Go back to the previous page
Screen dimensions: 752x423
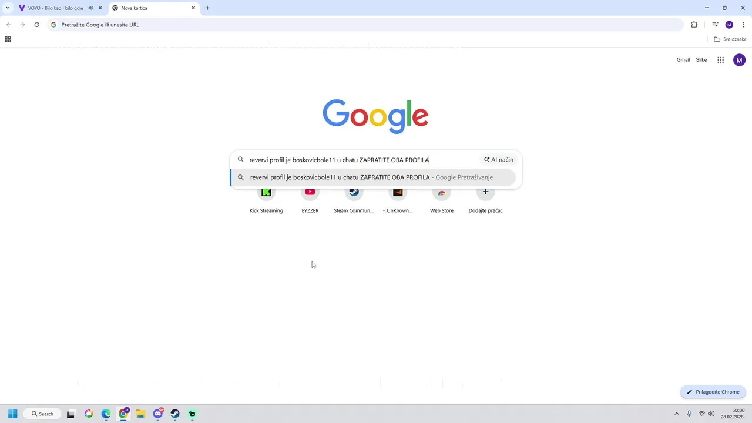click(x=9, y=25)
